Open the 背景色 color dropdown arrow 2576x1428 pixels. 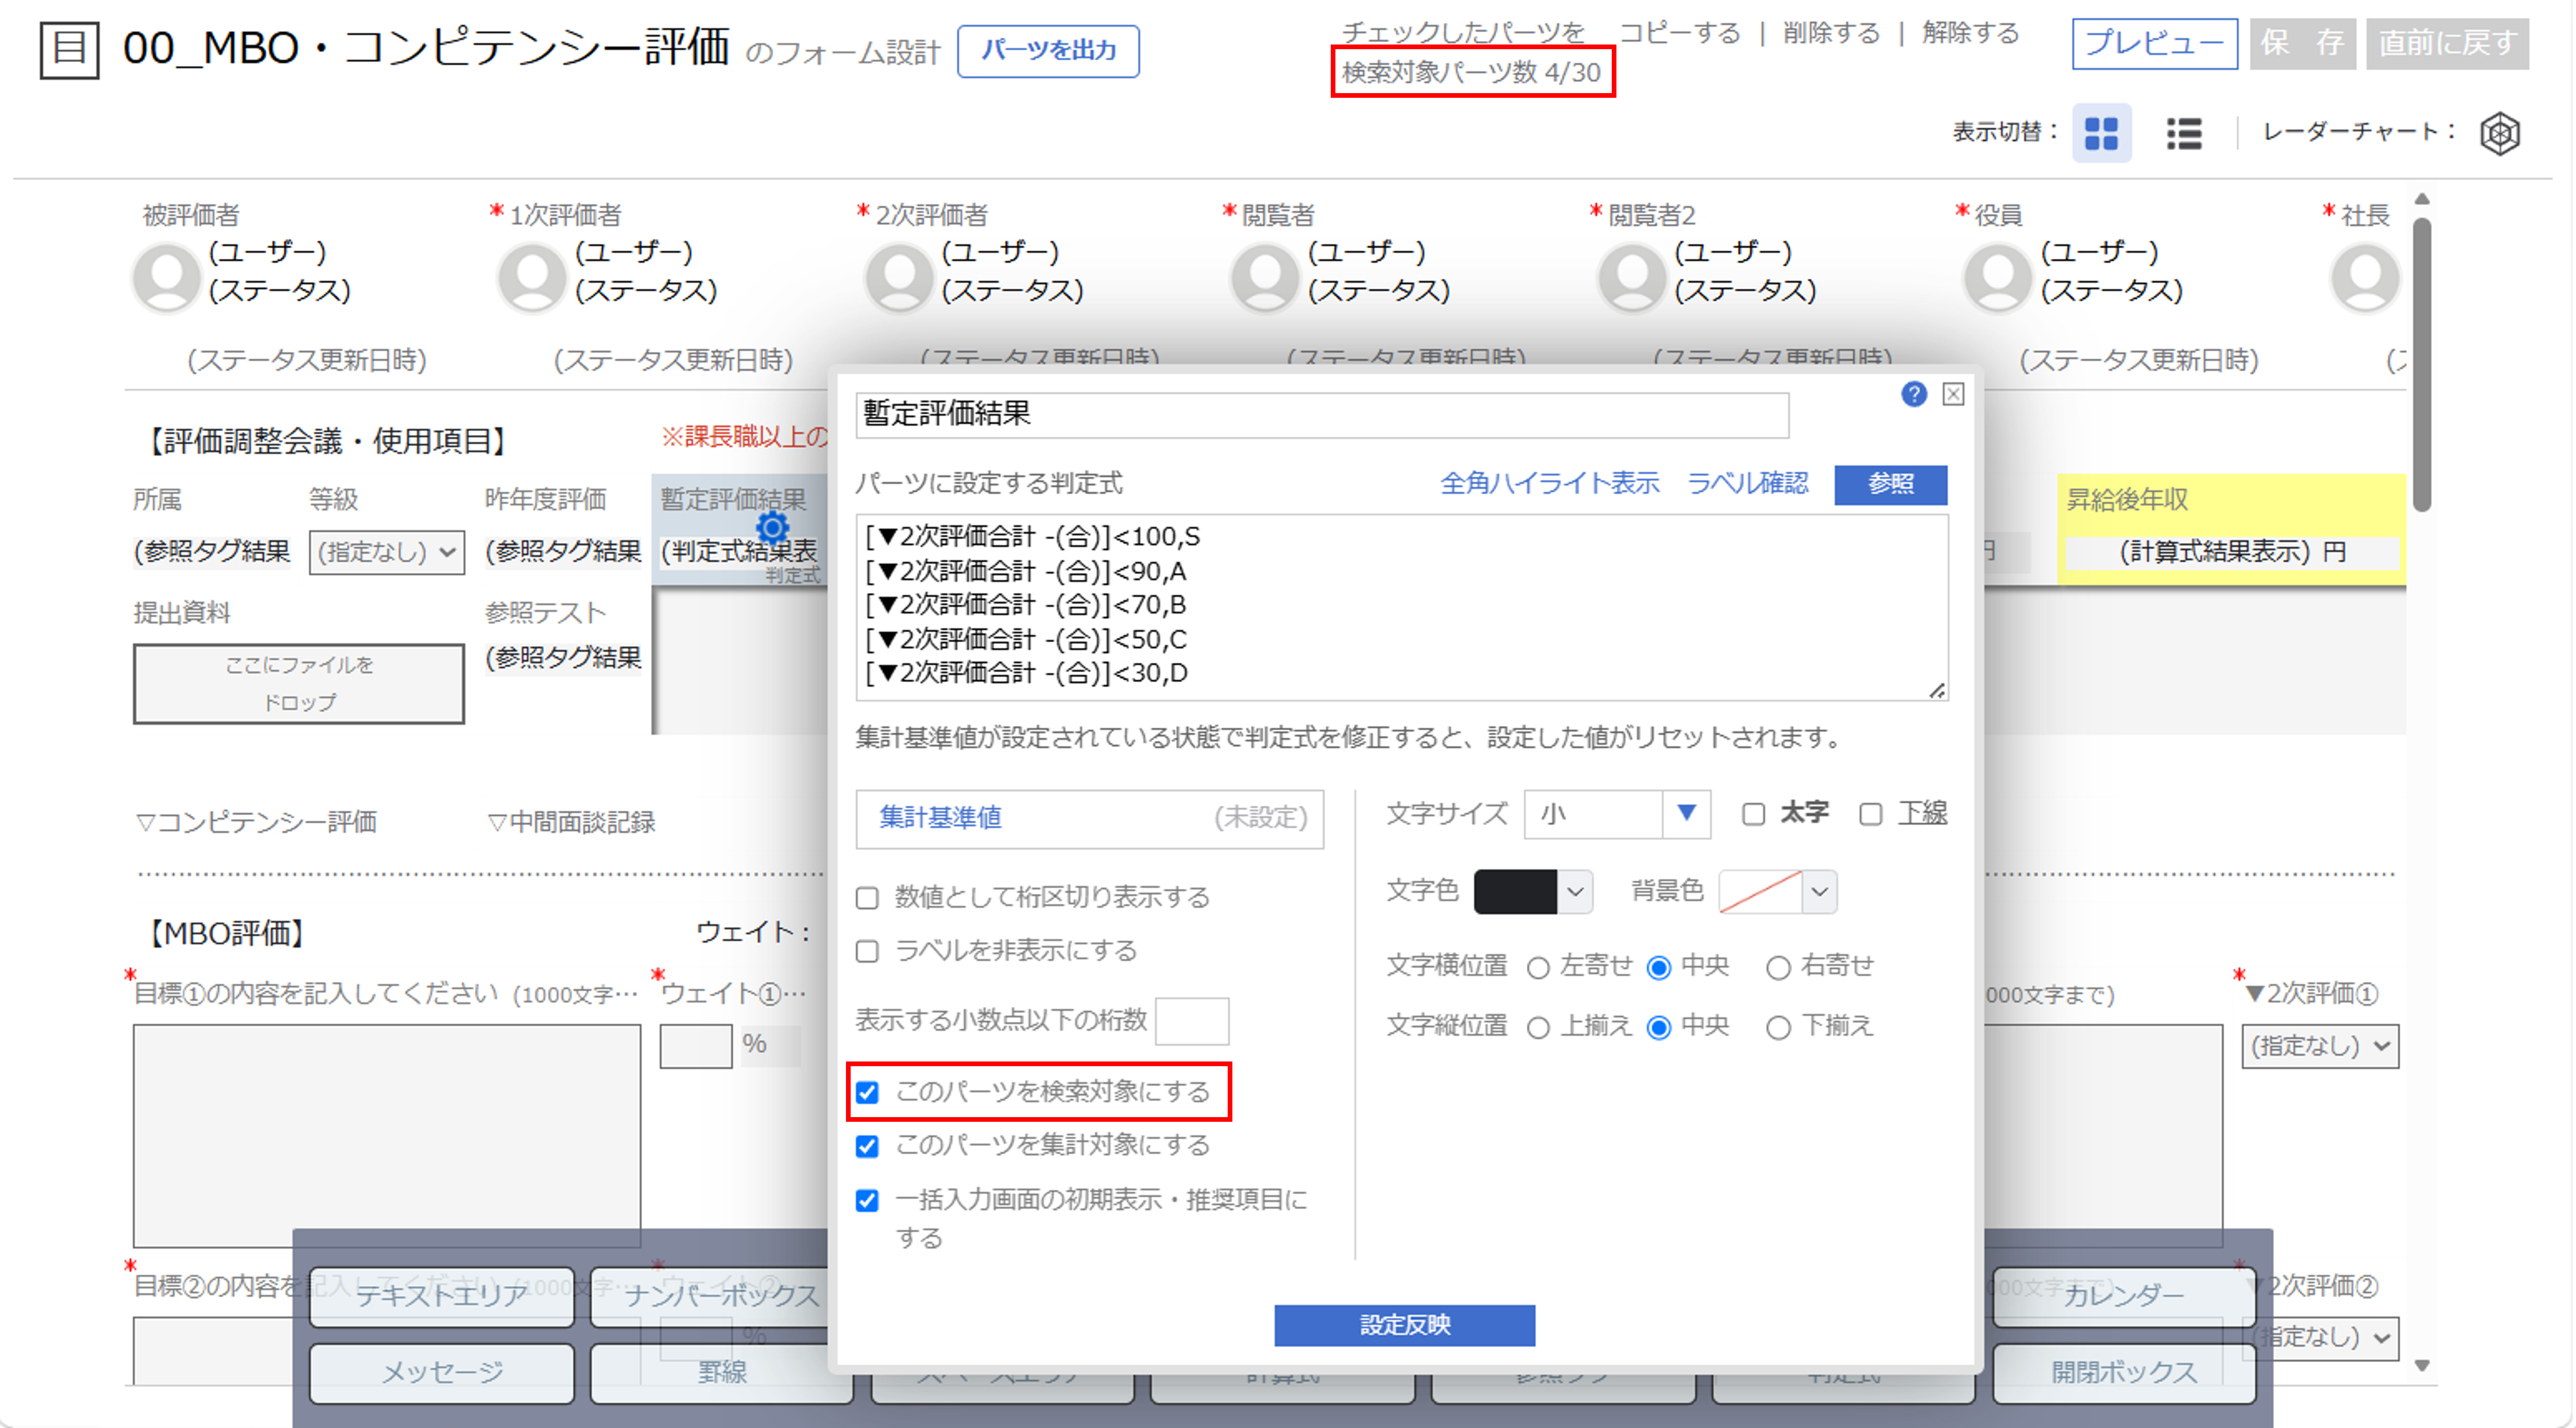point(1819,891)
